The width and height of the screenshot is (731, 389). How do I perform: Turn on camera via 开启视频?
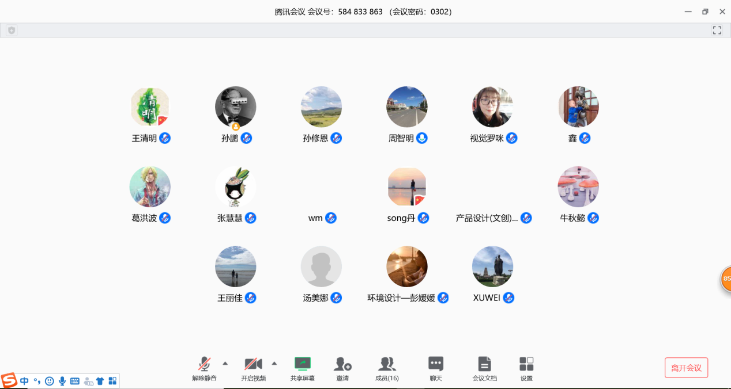point(253,364)
